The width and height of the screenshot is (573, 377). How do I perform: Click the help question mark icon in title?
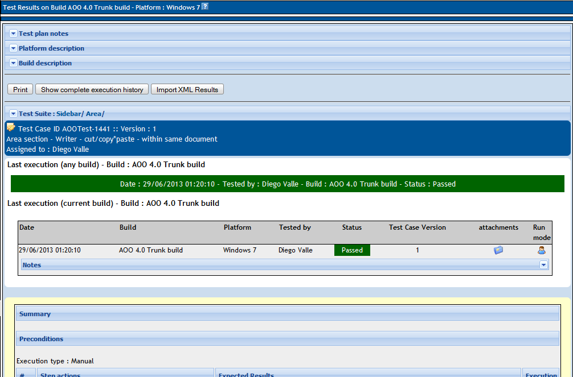[205, 6]
